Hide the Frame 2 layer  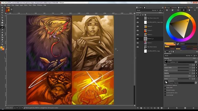pos(138,35)
